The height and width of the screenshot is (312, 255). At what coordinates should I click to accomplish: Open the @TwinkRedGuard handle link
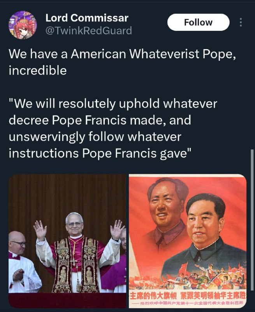coord(89,30)
